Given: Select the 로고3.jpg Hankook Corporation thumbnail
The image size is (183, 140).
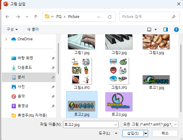Looking at the screenshot, I should [119, 102].
